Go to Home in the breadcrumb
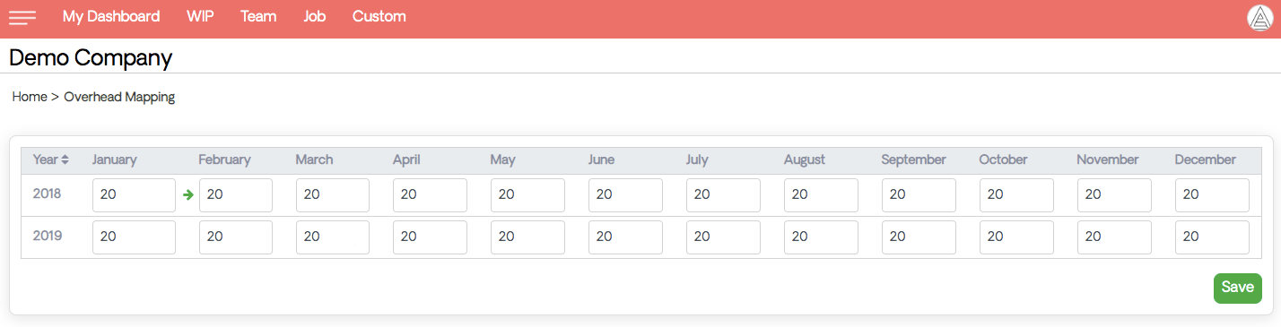1281x327 pixels. (x=30, y=97)
